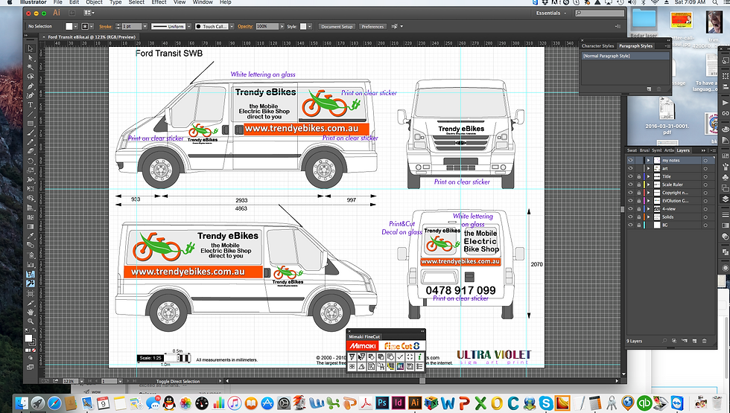Select the Type tool

31,105
